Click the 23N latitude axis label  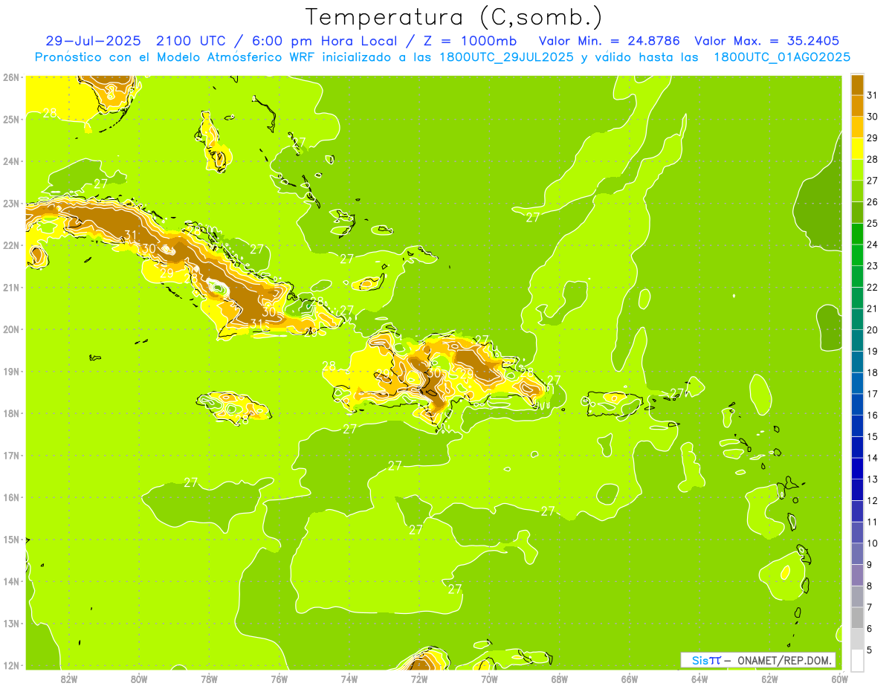(11, 203)
